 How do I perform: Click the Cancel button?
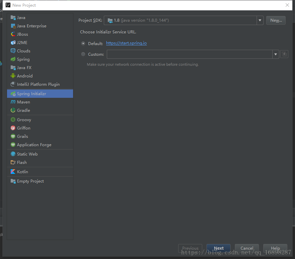(247, 248)
